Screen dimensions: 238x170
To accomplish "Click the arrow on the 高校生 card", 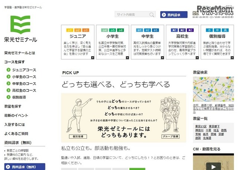I will click(x=197, y=58).
